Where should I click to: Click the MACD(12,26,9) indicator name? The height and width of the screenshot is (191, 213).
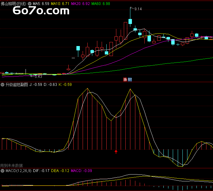point(18,171)
